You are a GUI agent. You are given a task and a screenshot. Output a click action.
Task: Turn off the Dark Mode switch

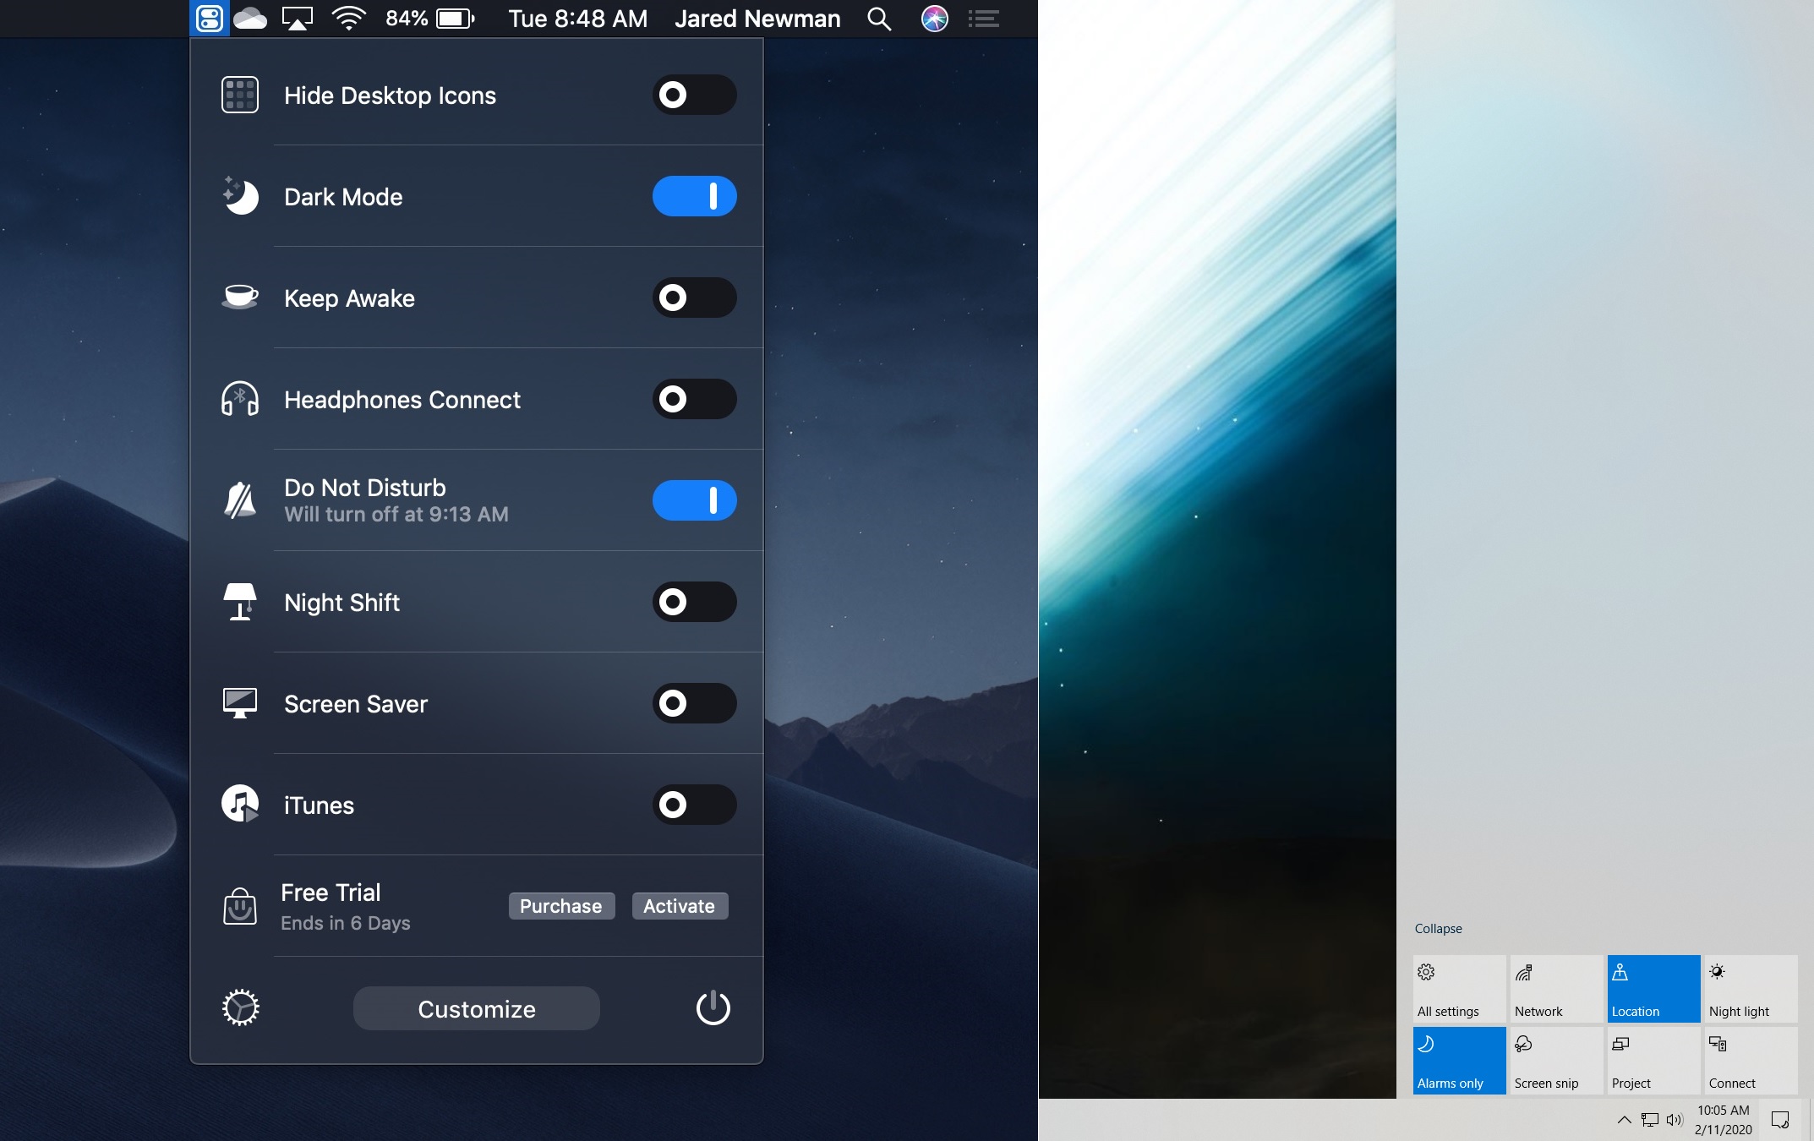pos(694,196)
